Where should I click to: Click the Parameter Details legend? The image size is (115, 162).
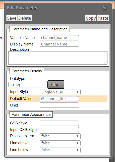coord(27,71)
